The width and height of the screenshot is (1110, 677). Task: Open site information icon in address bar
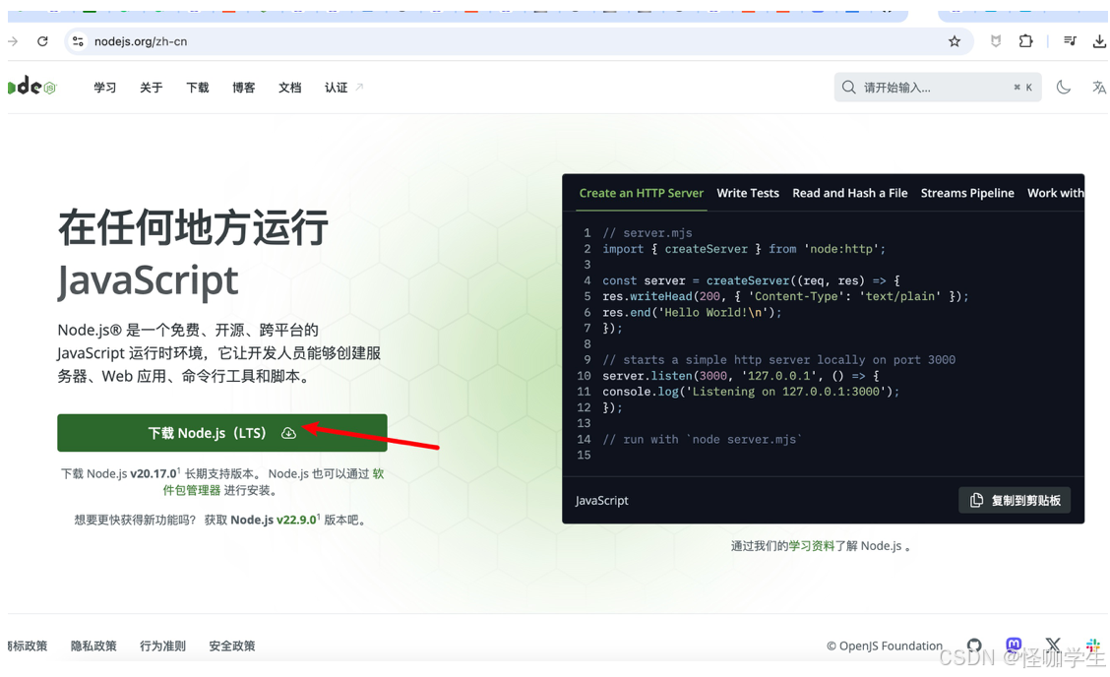pyautogui.click(x=78, y=41)
